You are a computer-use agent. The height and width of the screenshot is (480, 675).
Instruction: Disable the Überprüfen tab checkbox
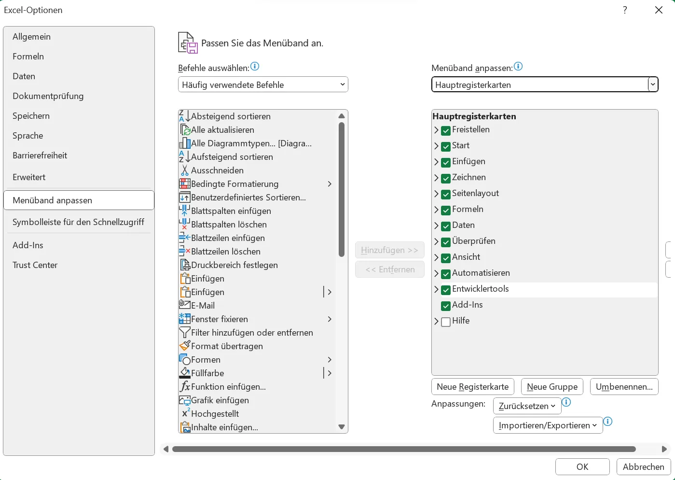pyautogui.click(x=446, y=242)
